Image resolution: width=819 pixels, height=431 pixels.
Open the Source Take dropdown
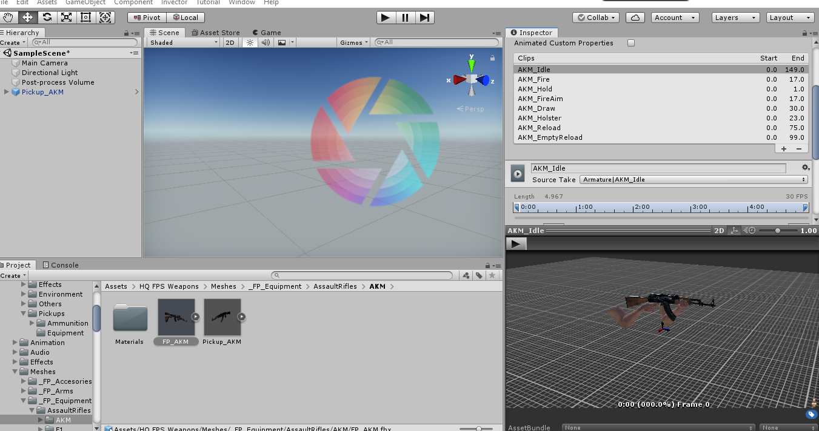694,180
